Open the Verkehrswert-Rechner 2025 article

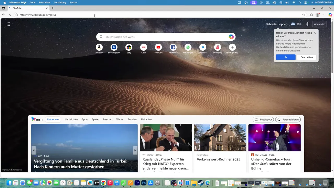coord(218,159)
